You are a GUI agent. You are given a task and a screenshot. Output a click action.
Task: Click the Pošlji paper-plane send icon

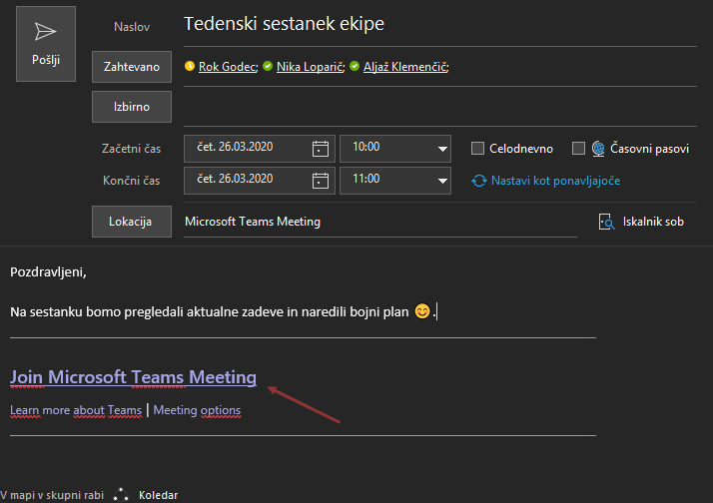46,31
